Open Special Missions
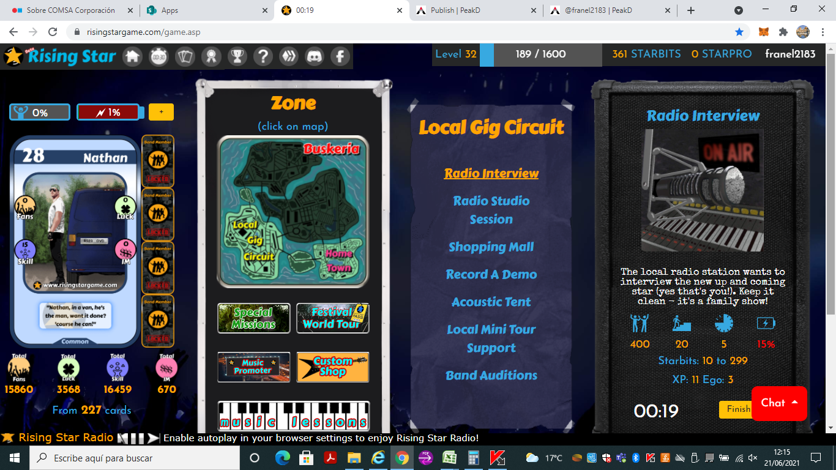 [254, 318]
